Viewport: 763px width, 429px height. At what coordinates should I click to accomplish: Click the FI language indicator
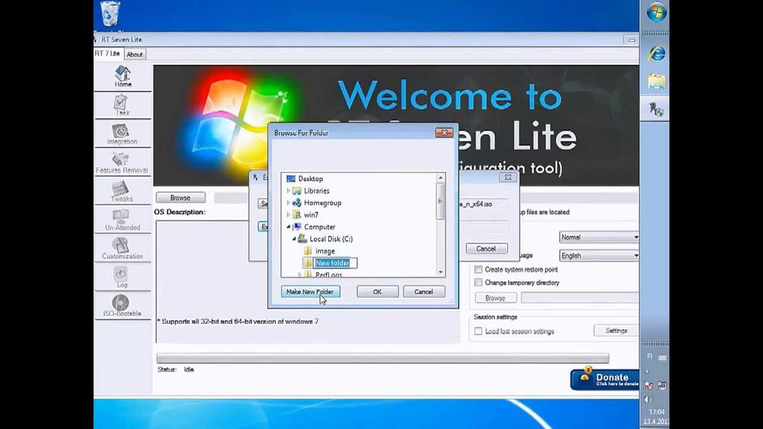[650, 357]
